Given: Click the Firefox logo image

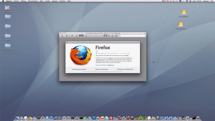Looking at the screenshot, I should (81, 55).
